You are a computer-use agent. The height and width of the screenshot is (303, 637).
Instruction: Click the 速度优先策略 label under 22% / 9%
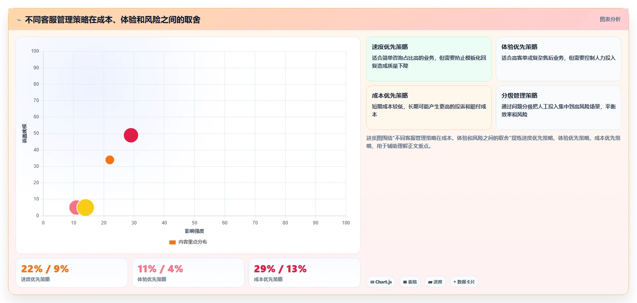coord(35,279)
